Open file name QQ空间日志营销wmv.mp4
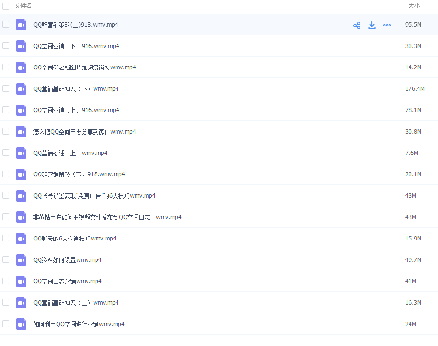The height and width of the screenshot is (346, 438). (x=68, y=281)
